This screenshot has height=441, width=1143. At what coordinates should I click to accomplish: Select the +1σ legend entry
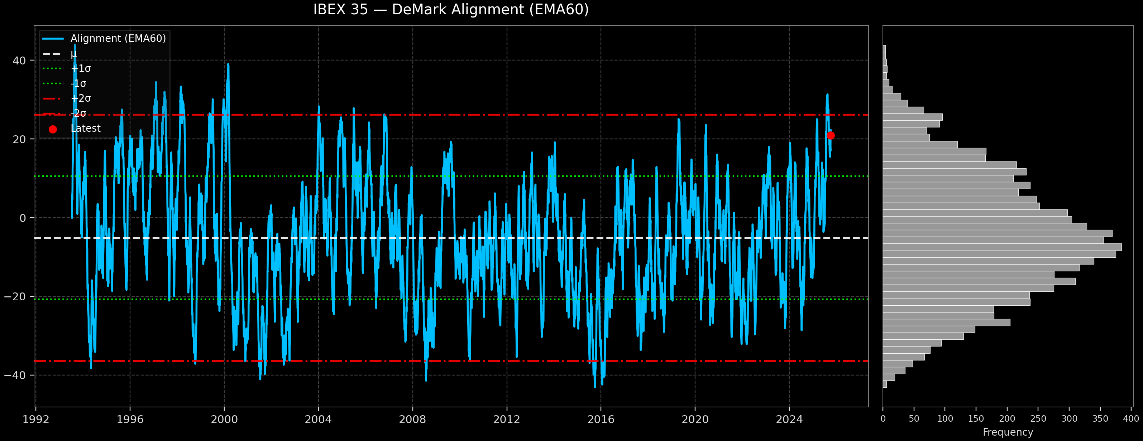pos(80,69)
